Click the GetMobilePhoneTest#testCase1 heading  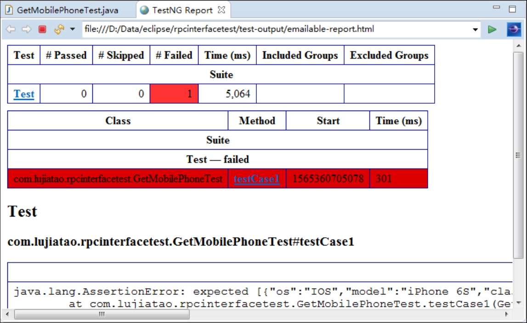coord(181,241)
